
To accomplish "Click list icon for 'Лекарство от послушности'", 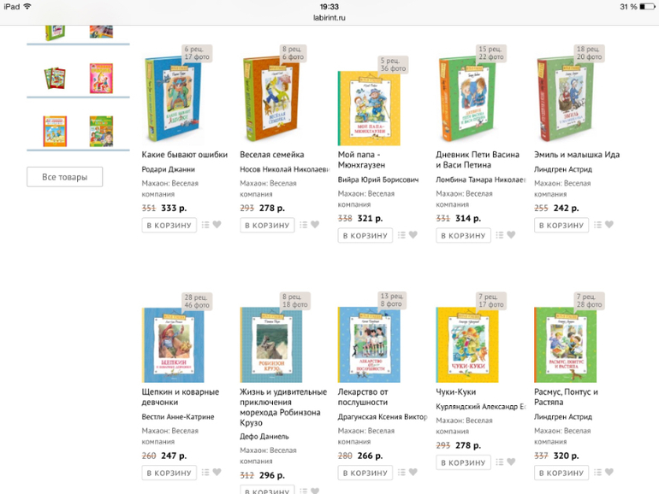I will coord(401,473).
